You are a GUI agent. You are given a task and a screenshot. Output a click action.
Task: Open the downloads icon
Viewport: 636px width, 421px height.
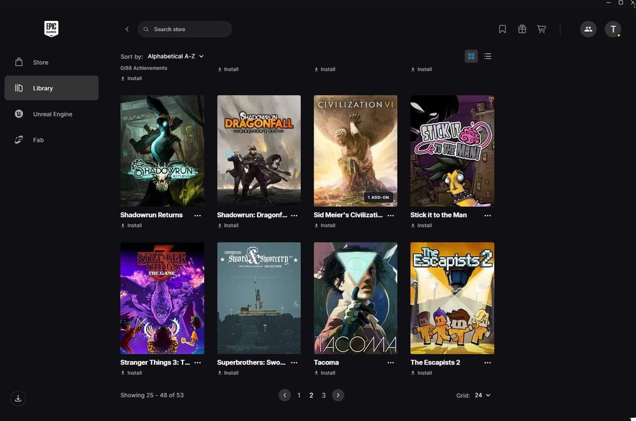(x=18, y=398)
